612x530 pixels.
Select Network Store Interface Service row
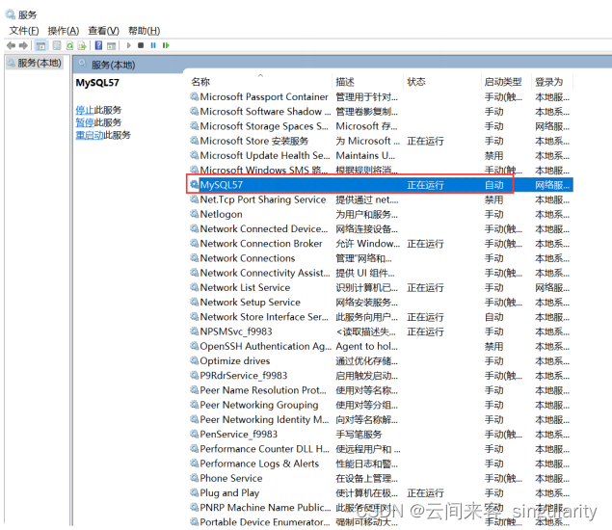pos(381,317)
